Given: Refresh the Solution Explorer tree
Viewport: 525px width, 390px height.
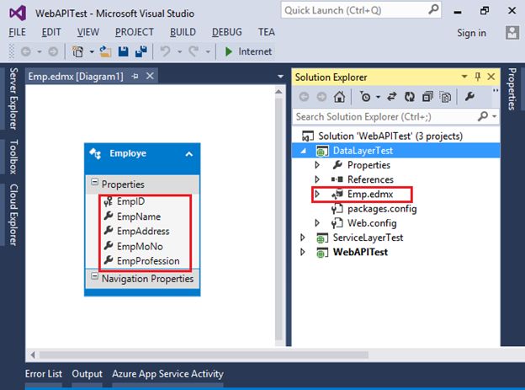Looking at the screenshot, I should point(409,97).
